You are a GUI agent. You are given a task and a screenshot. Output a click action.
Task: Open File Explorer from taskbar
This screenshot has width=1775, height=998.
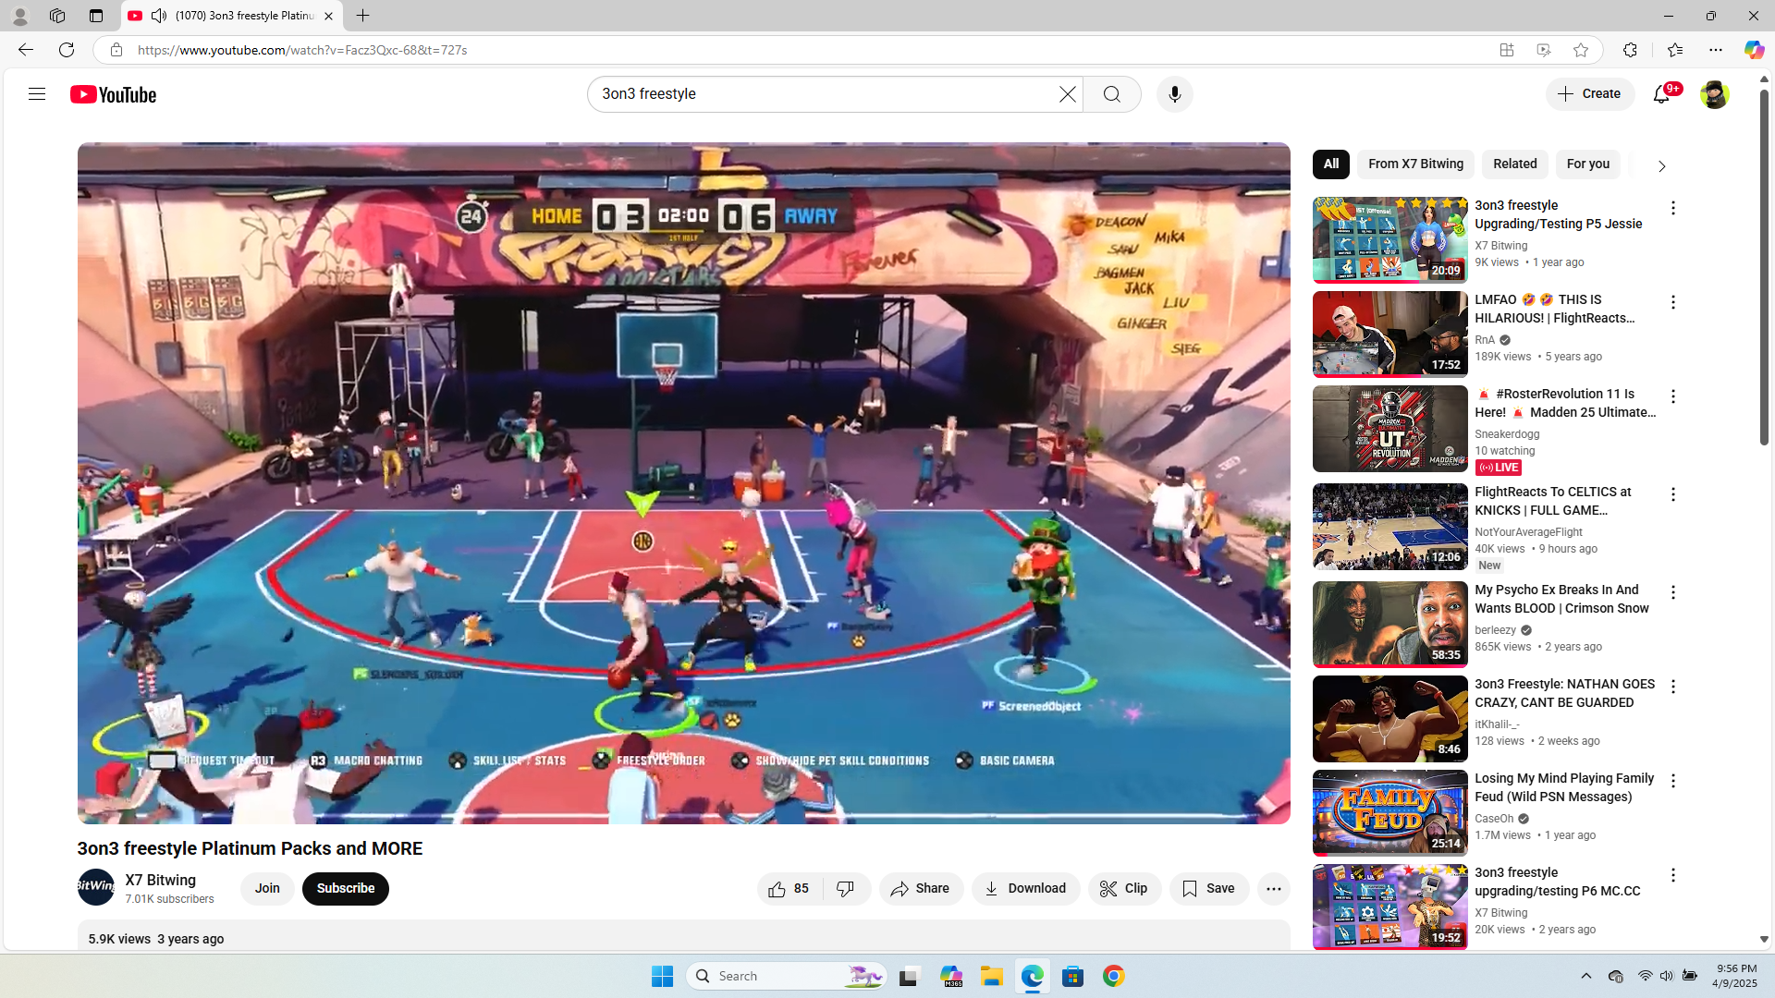coord(991,976)
